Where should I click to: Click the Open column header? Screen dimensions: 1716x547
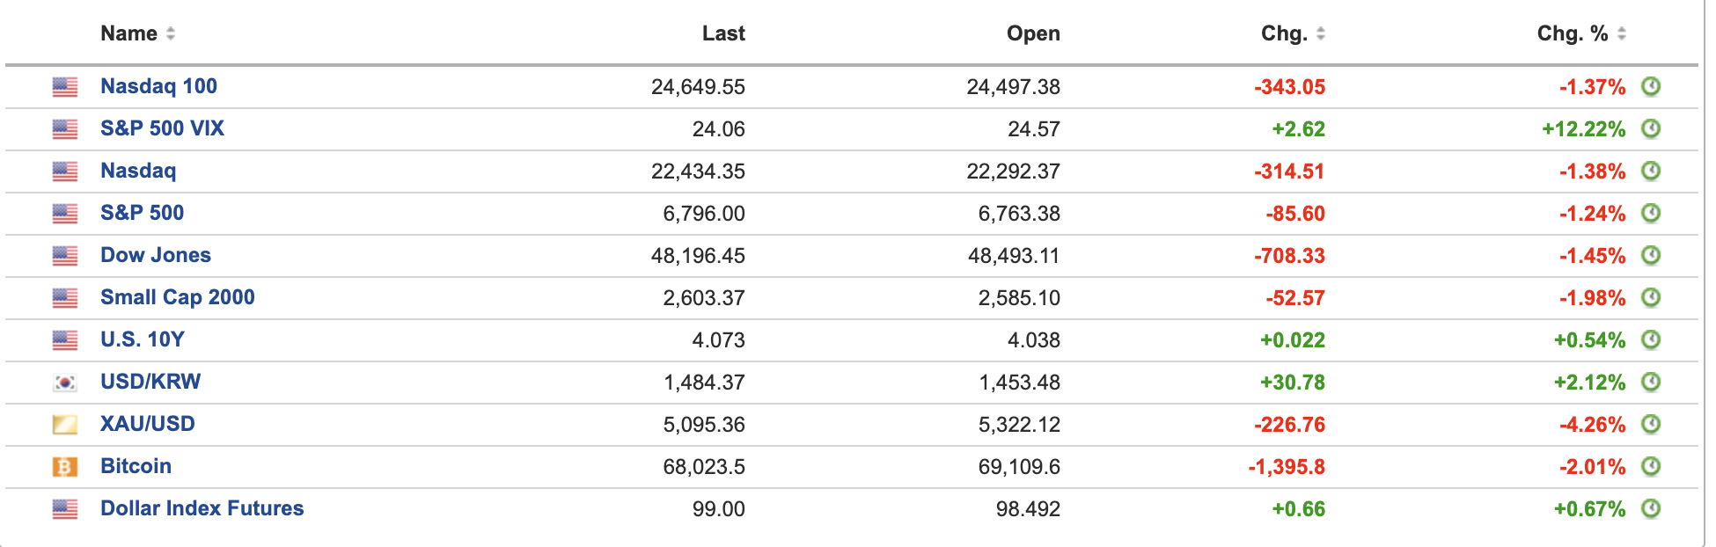click(x=1033, y=33)
